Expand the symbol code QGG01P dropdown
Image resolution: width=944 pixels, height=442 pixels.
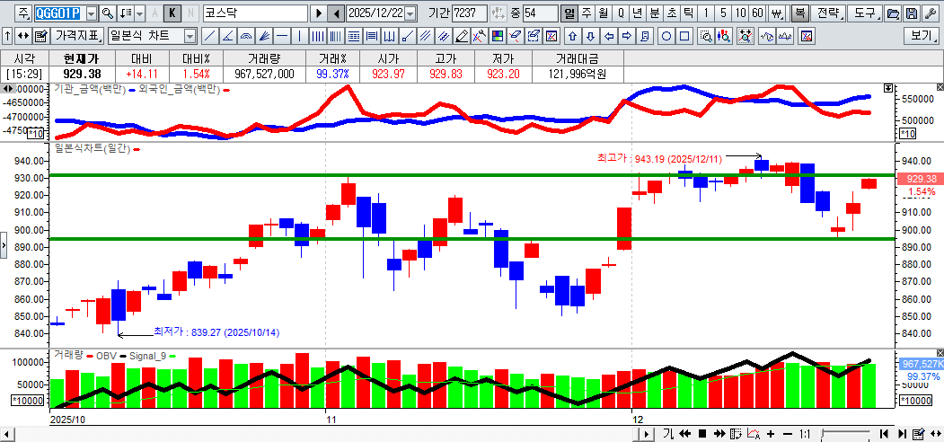coord(91,13)
